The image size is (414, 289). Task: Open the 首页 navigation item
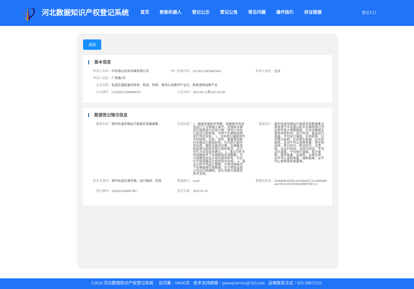click(145, 12)
